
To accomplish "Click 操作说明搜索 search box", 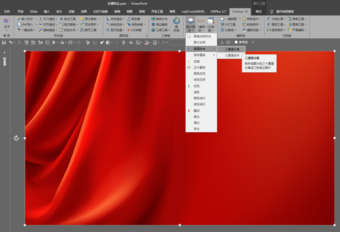I will coord(285,12).
